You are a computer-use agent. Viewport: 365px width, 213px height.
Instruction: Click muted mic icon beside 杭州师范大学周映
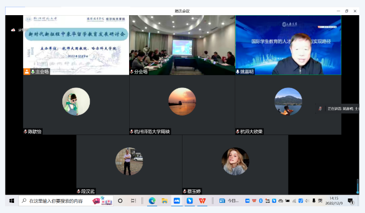point(131,132)
